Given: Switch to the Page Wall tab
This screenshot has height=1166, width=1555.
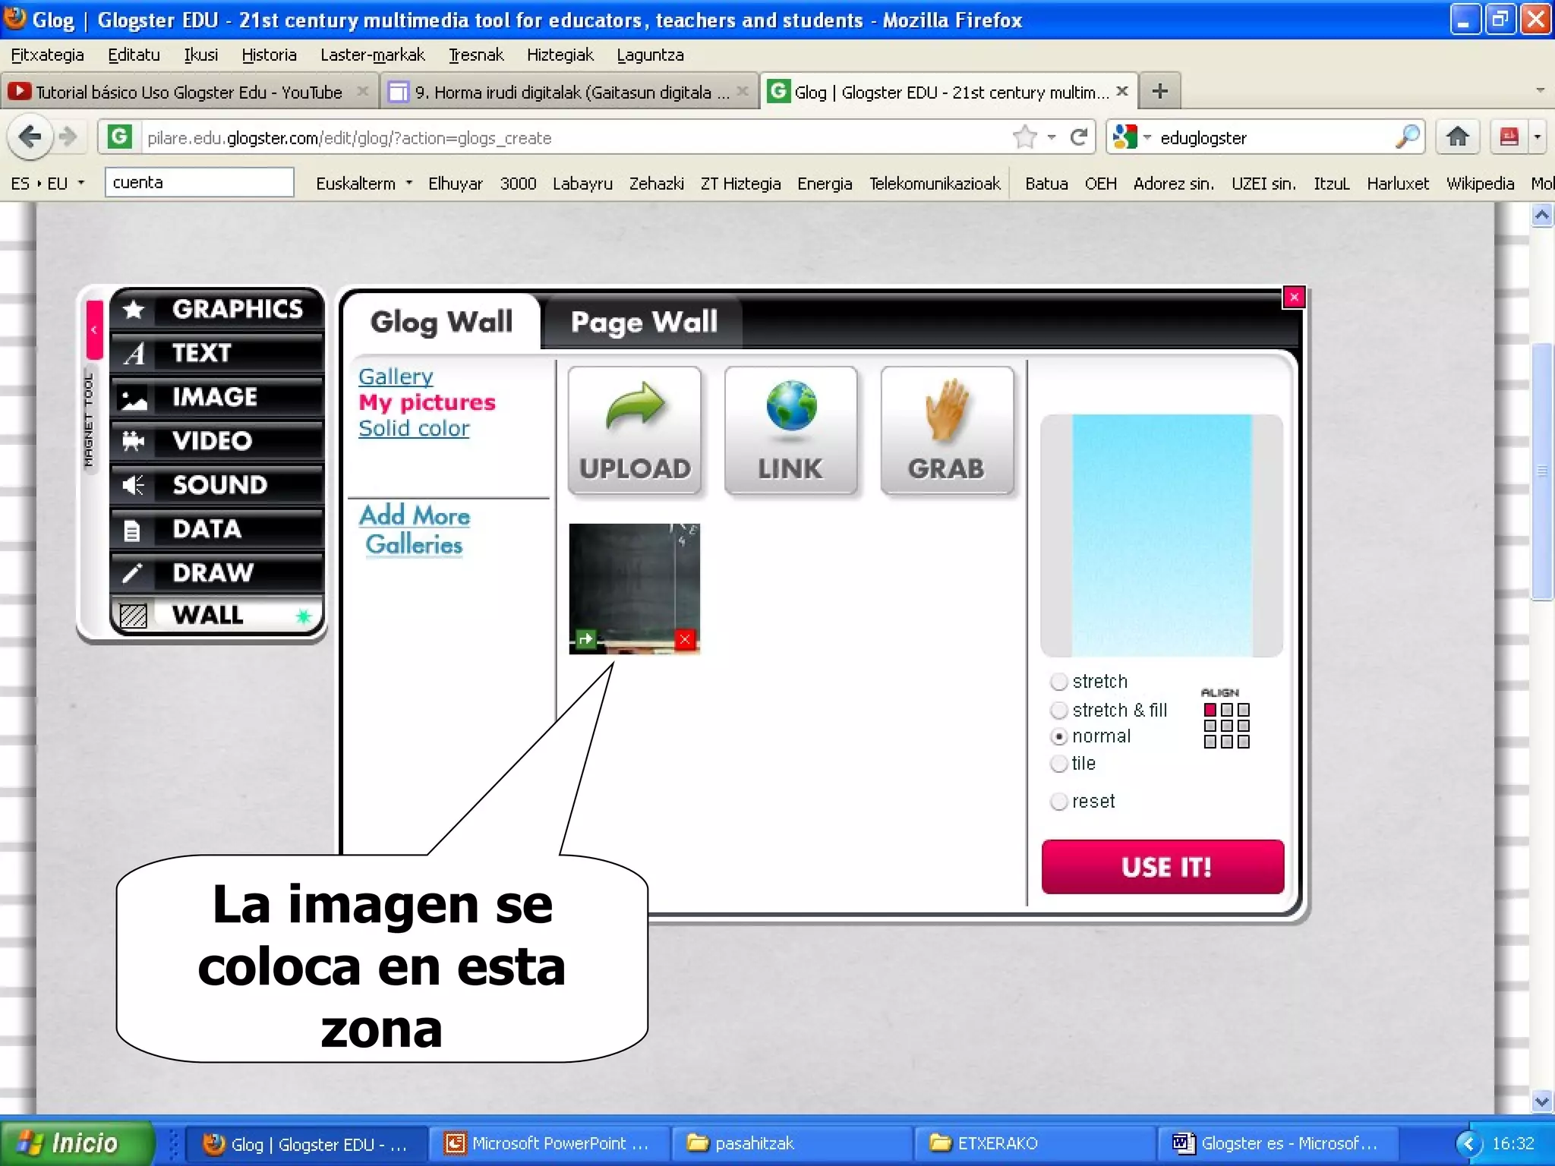Looking at the screenshot, I should click(644, 322).
